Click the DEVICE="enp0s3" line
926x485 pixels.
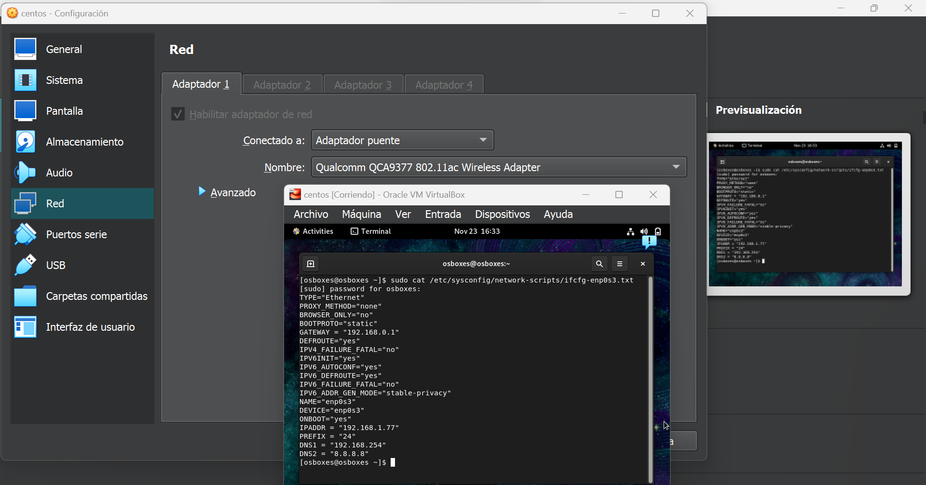[x=332, y=410]
